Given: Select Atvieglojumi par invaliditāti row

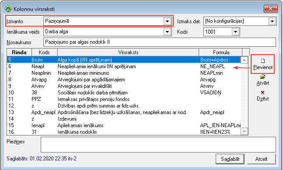Looking at the screenshot, I should (x=124, y=86).
